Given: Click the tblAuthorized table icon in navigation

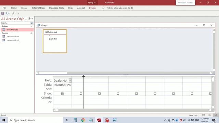Looking at the screenshot, I should click(4, 30).
